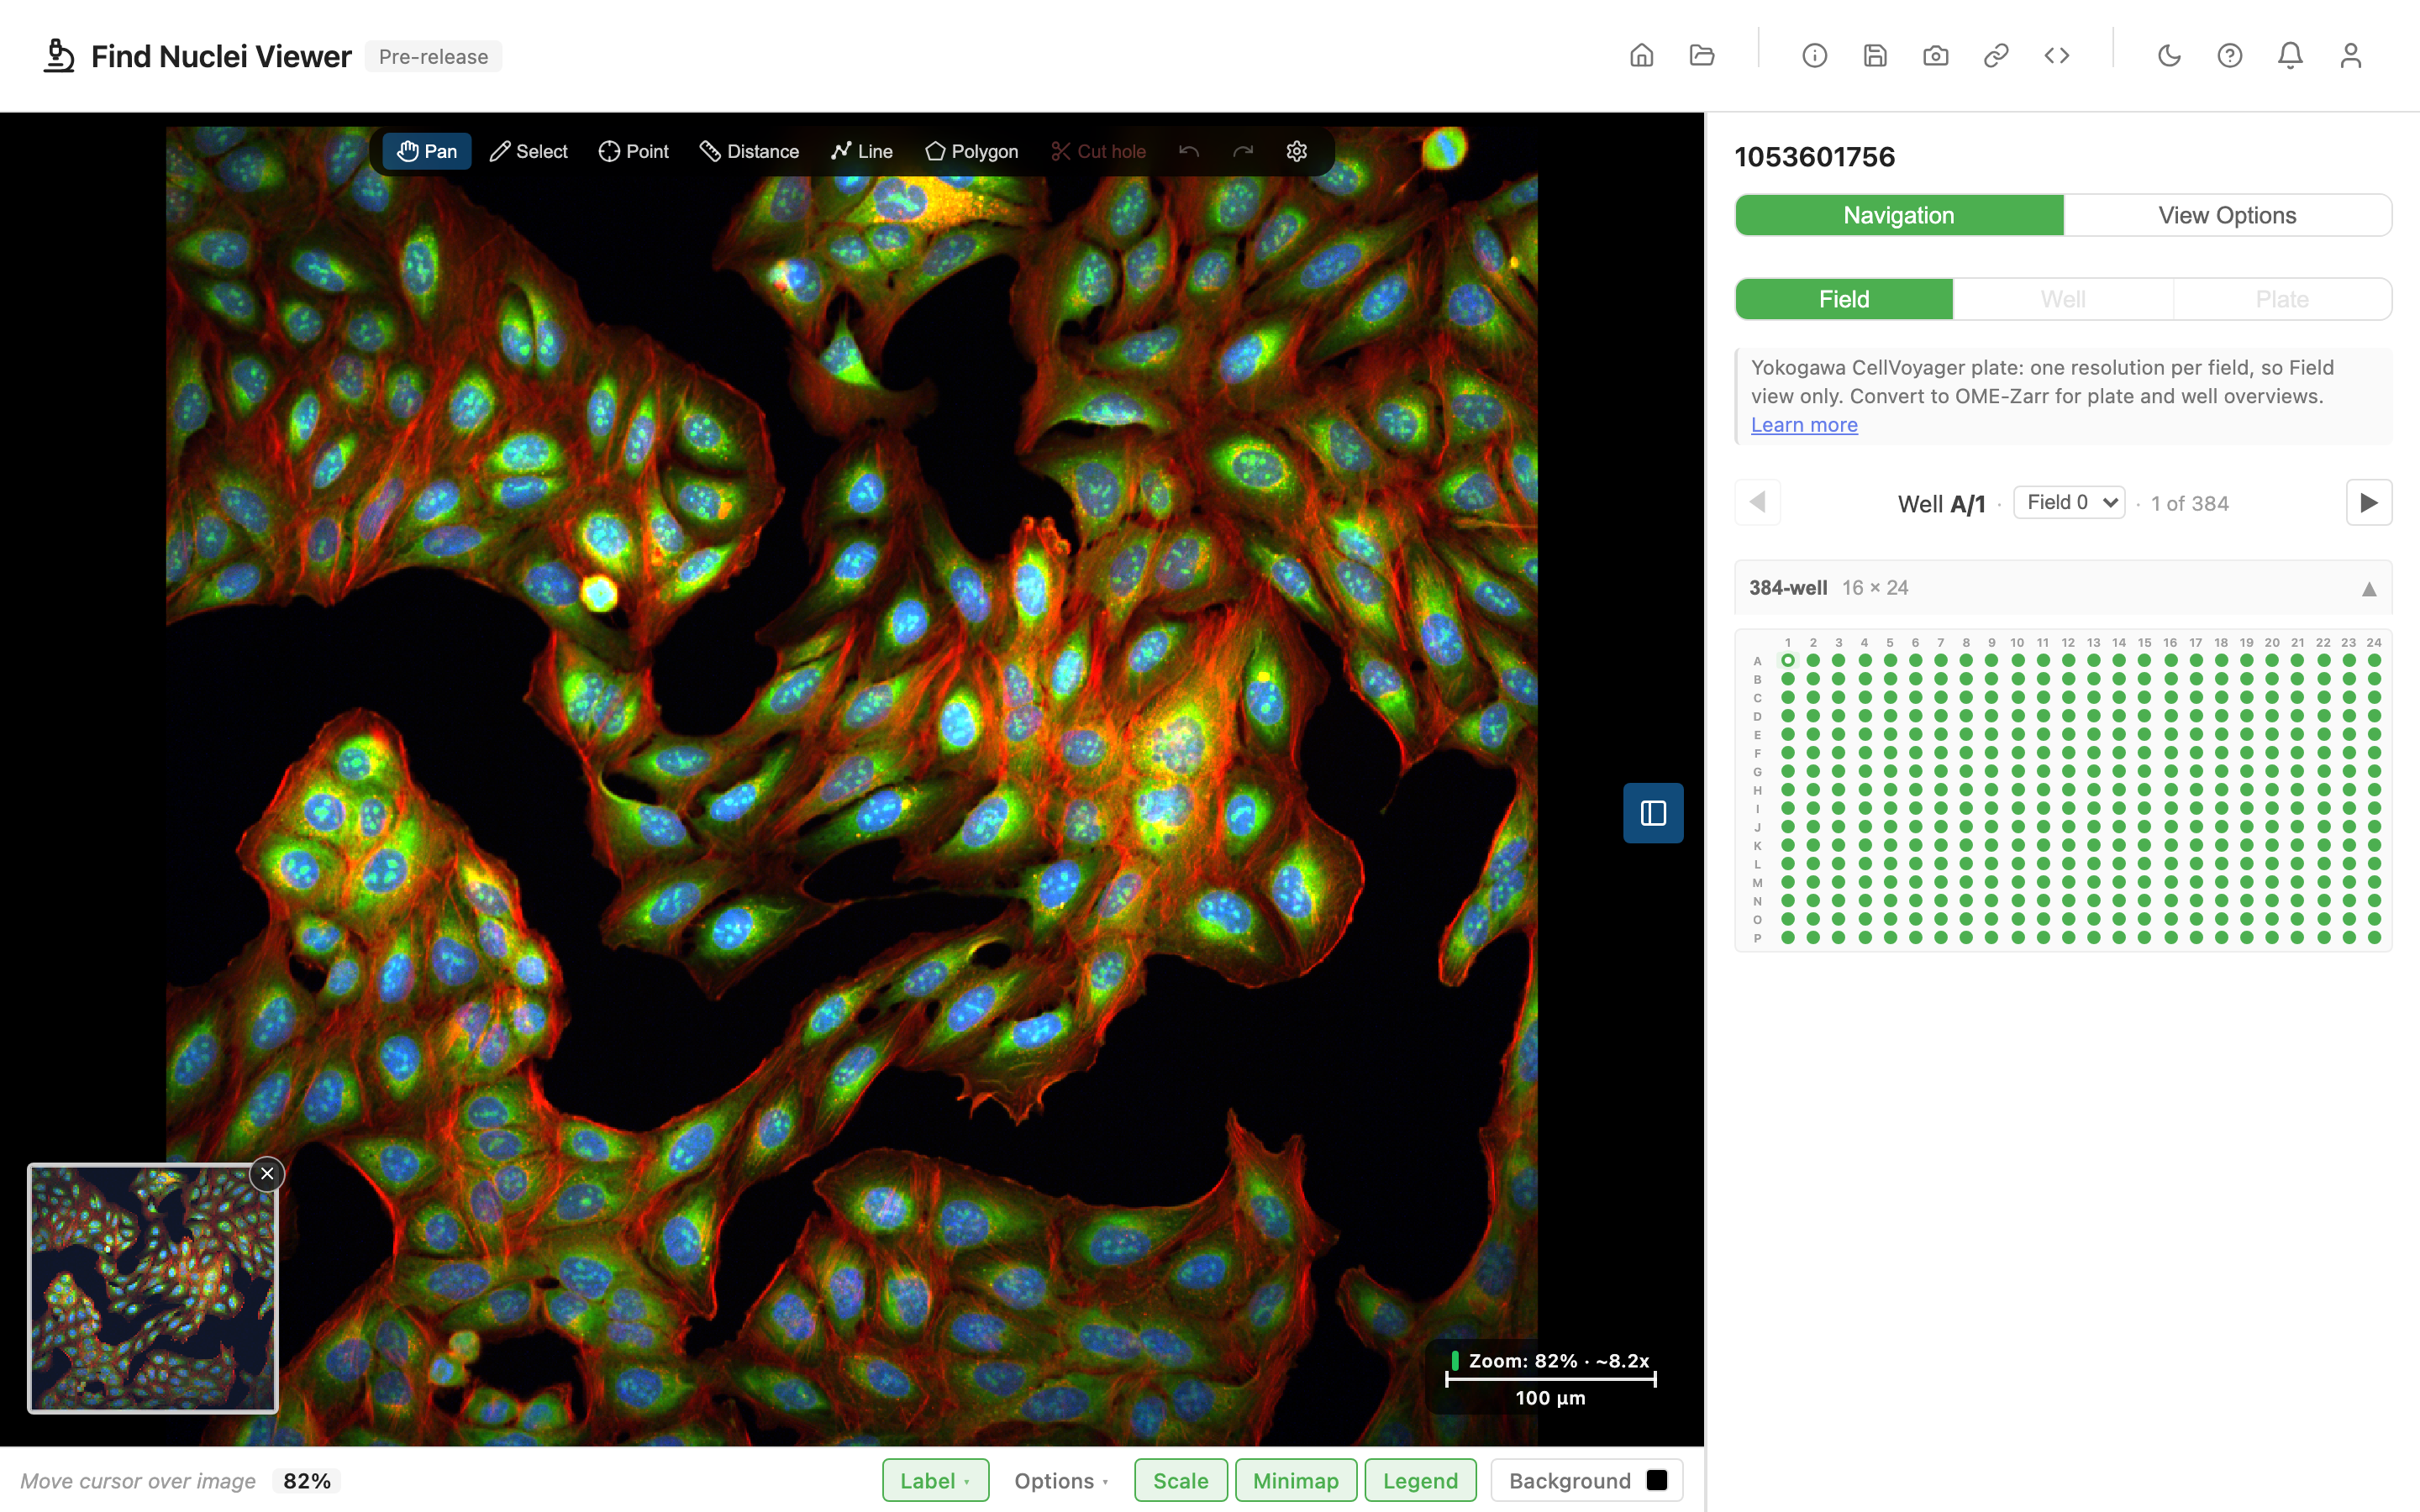Open the code embed icon
Screen dimensions: 2420x1512
click(2056, 56)
